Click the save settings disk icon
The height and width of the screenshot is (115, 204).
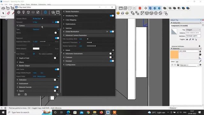pyautogui.click(x=25, y=95)
